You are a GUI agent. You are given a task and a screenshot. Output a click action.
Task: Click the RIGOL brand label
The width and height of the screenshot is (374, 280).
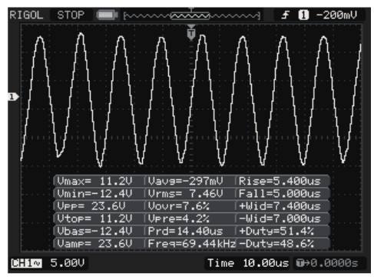(x=26, y=15)
